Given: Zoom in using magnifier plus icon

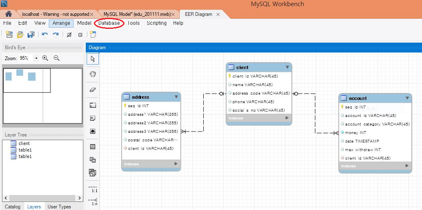Looking at the screenshot, I should pyautogui.click(x=45, y=58).
